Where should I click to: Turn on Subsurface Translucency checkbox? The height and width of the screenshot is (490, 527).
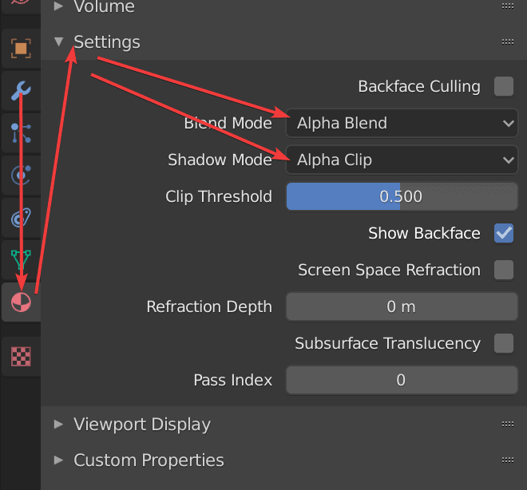(x=504, y=343)
